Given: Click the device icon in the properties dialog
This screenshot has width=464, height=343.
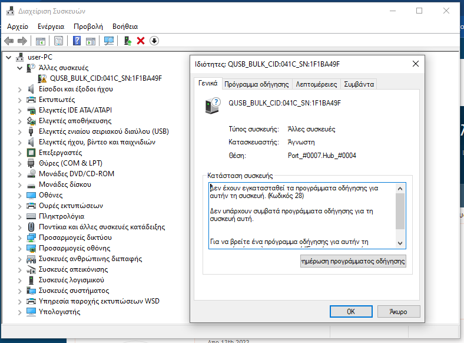Looking at the screenshot, I should point(213,105).
